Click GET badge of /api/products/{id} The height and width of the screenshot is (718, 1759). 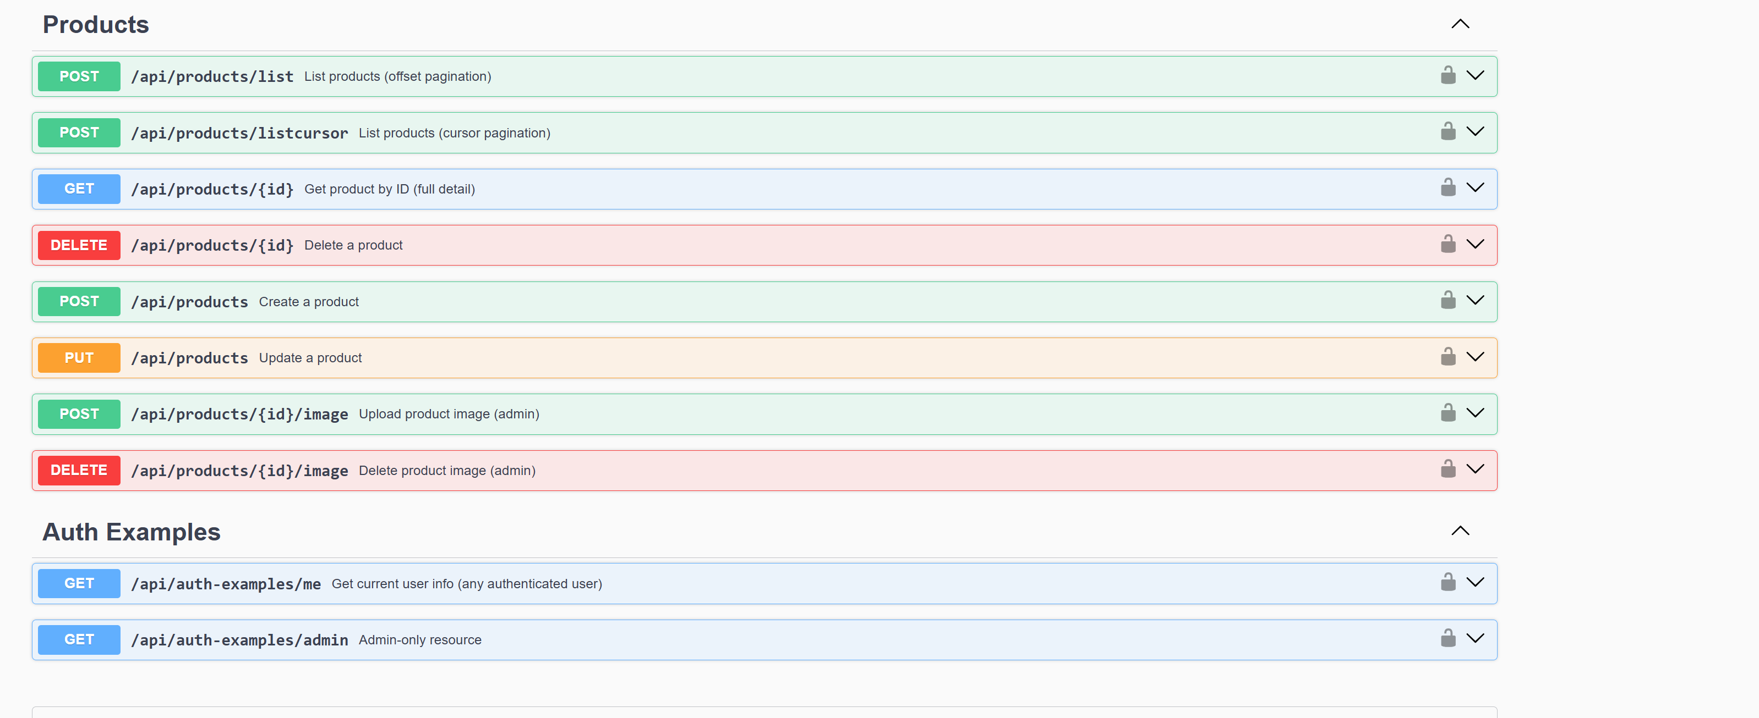79,189
